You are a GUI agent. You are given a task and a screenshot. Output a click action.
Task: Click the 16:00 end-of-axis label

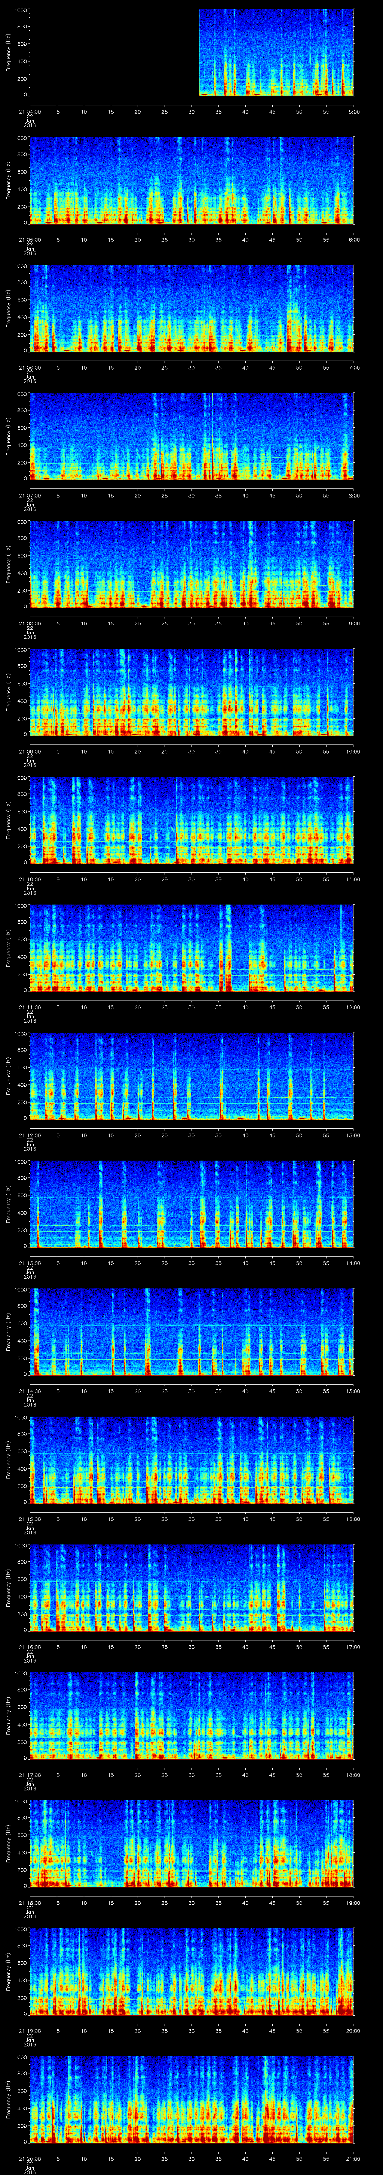tap(353, 1520)
